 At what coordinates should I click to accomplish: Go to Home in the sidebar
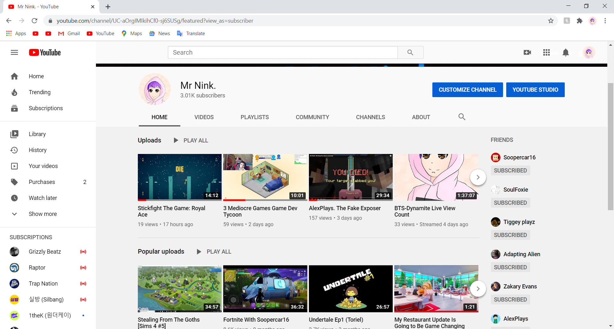48,76
